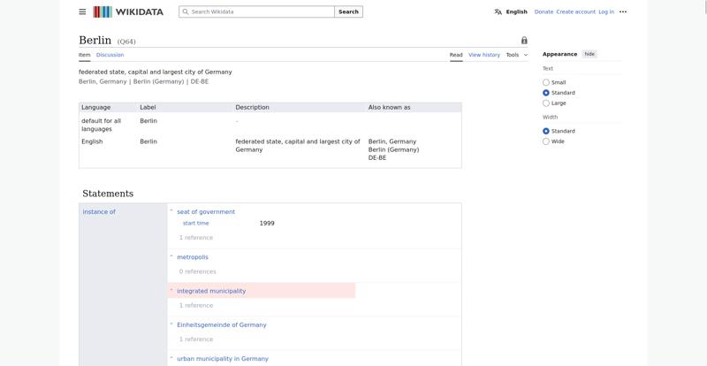Focus the Search Wikidata field

pyautogui.click(x=256, y=11)
